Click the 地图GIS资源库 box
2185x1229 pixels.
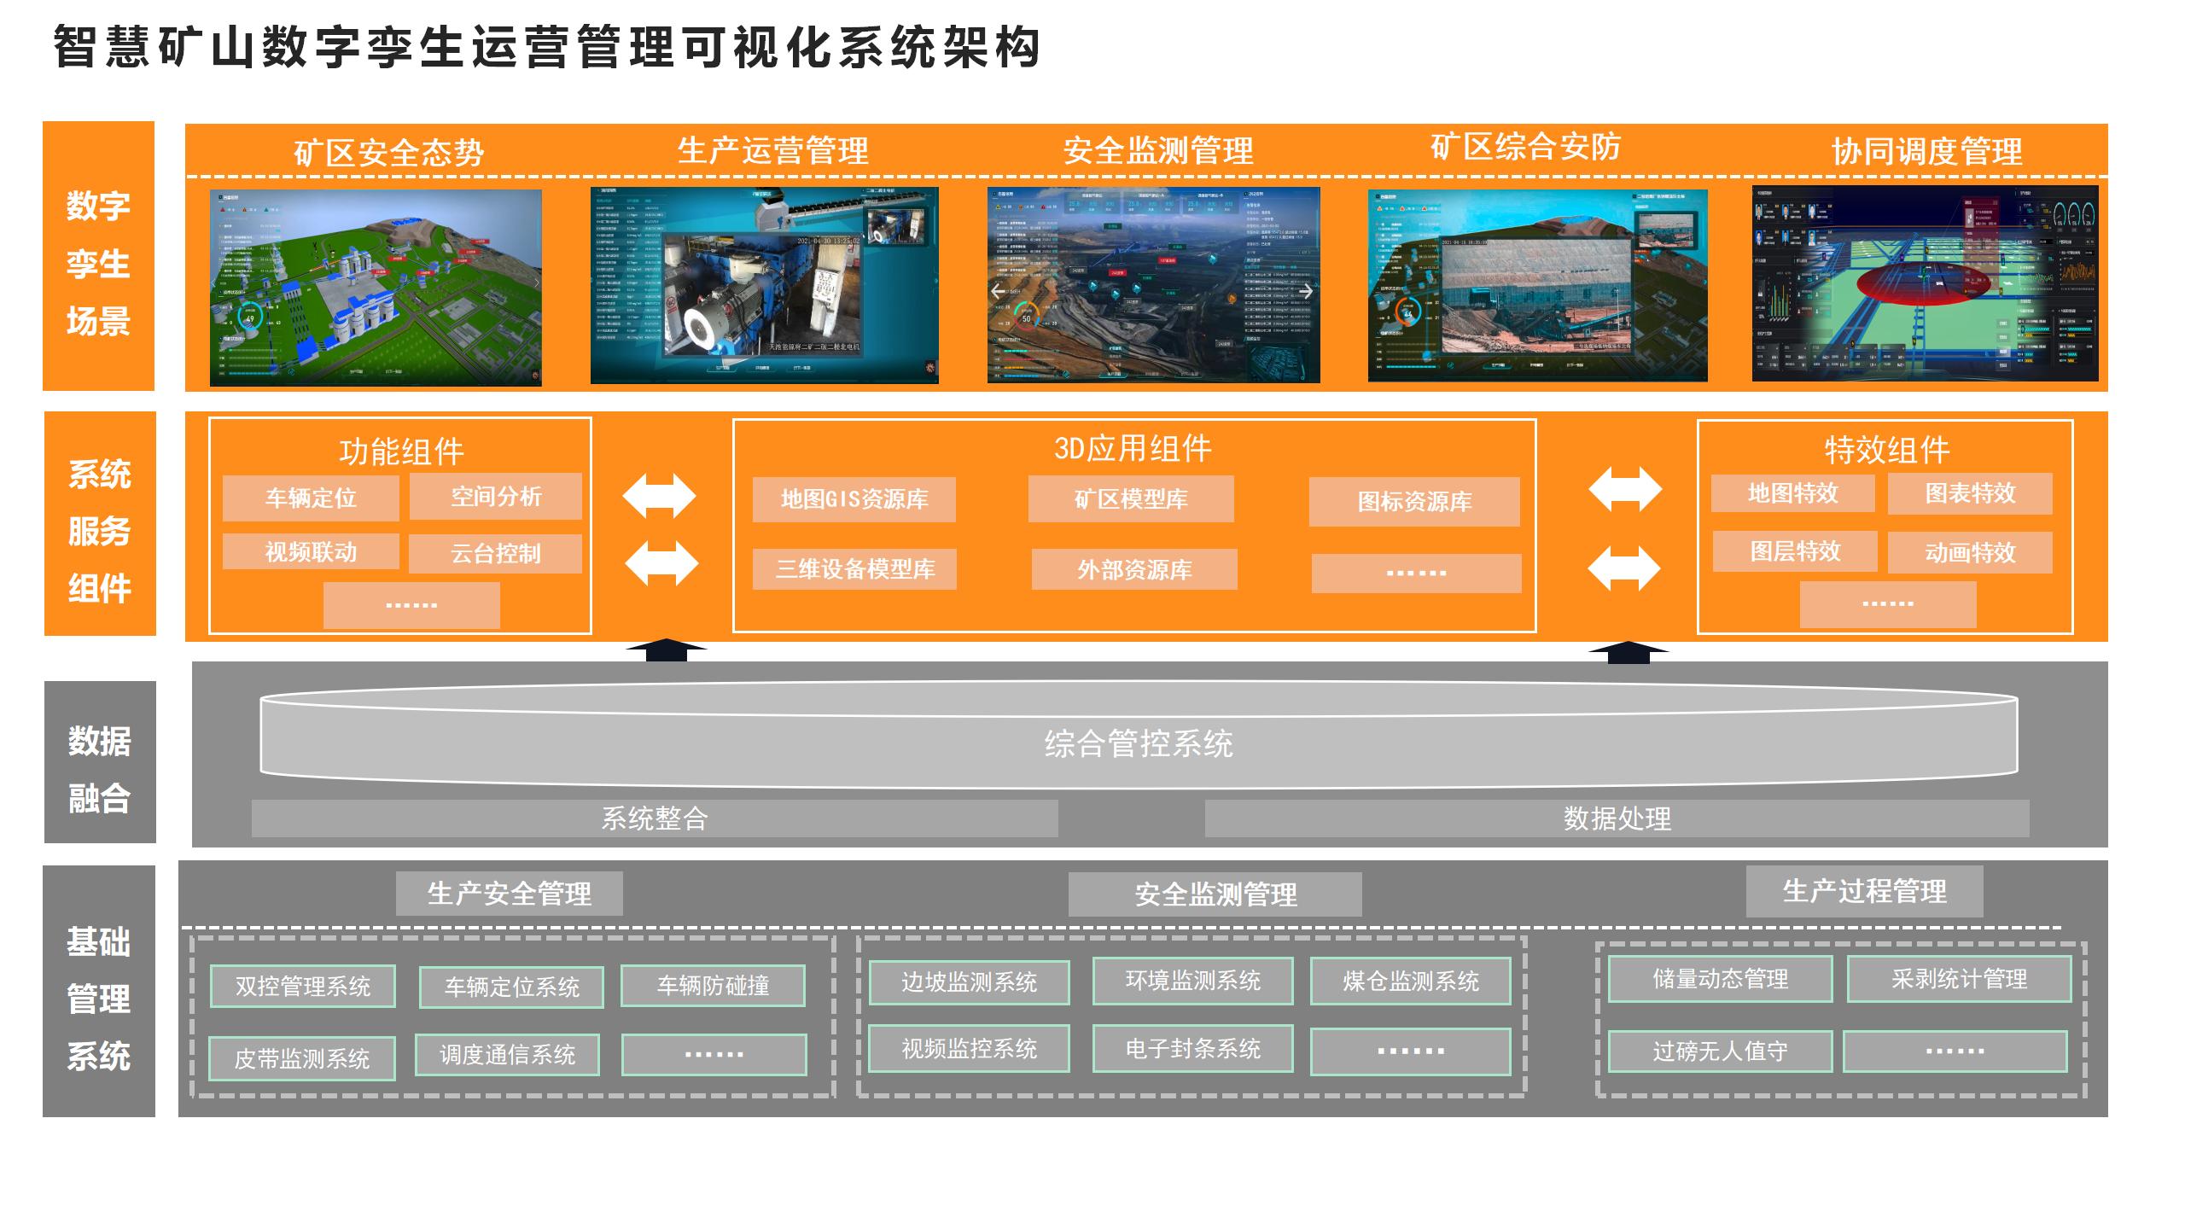tap(854, 499)
